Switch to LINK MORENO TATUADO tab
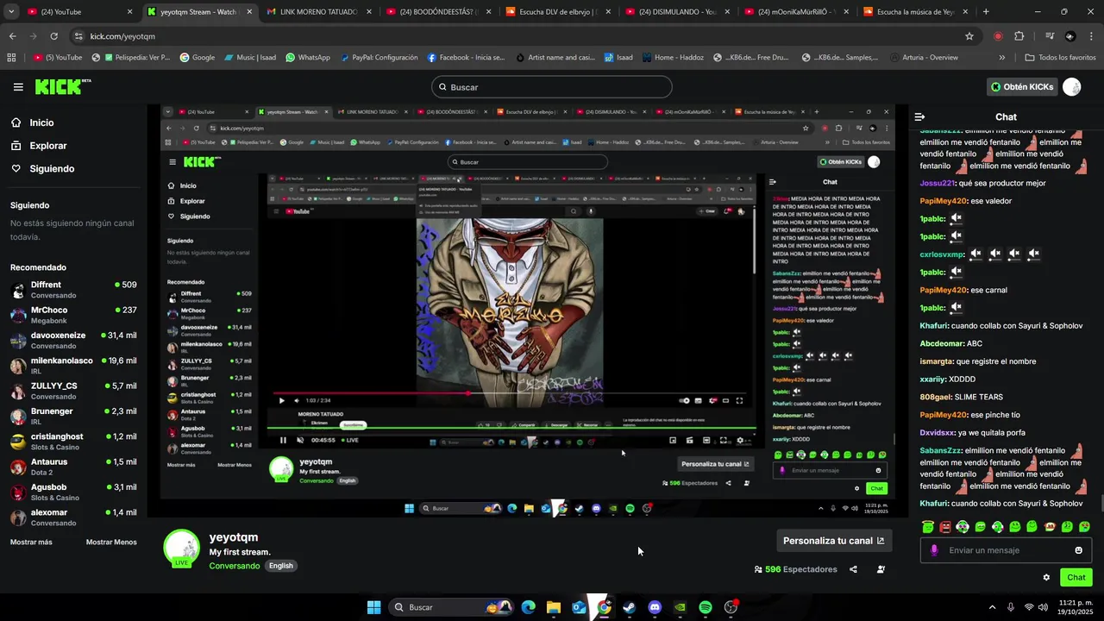The height and width of the screenshot is (621, 1104). coord(317,12)
